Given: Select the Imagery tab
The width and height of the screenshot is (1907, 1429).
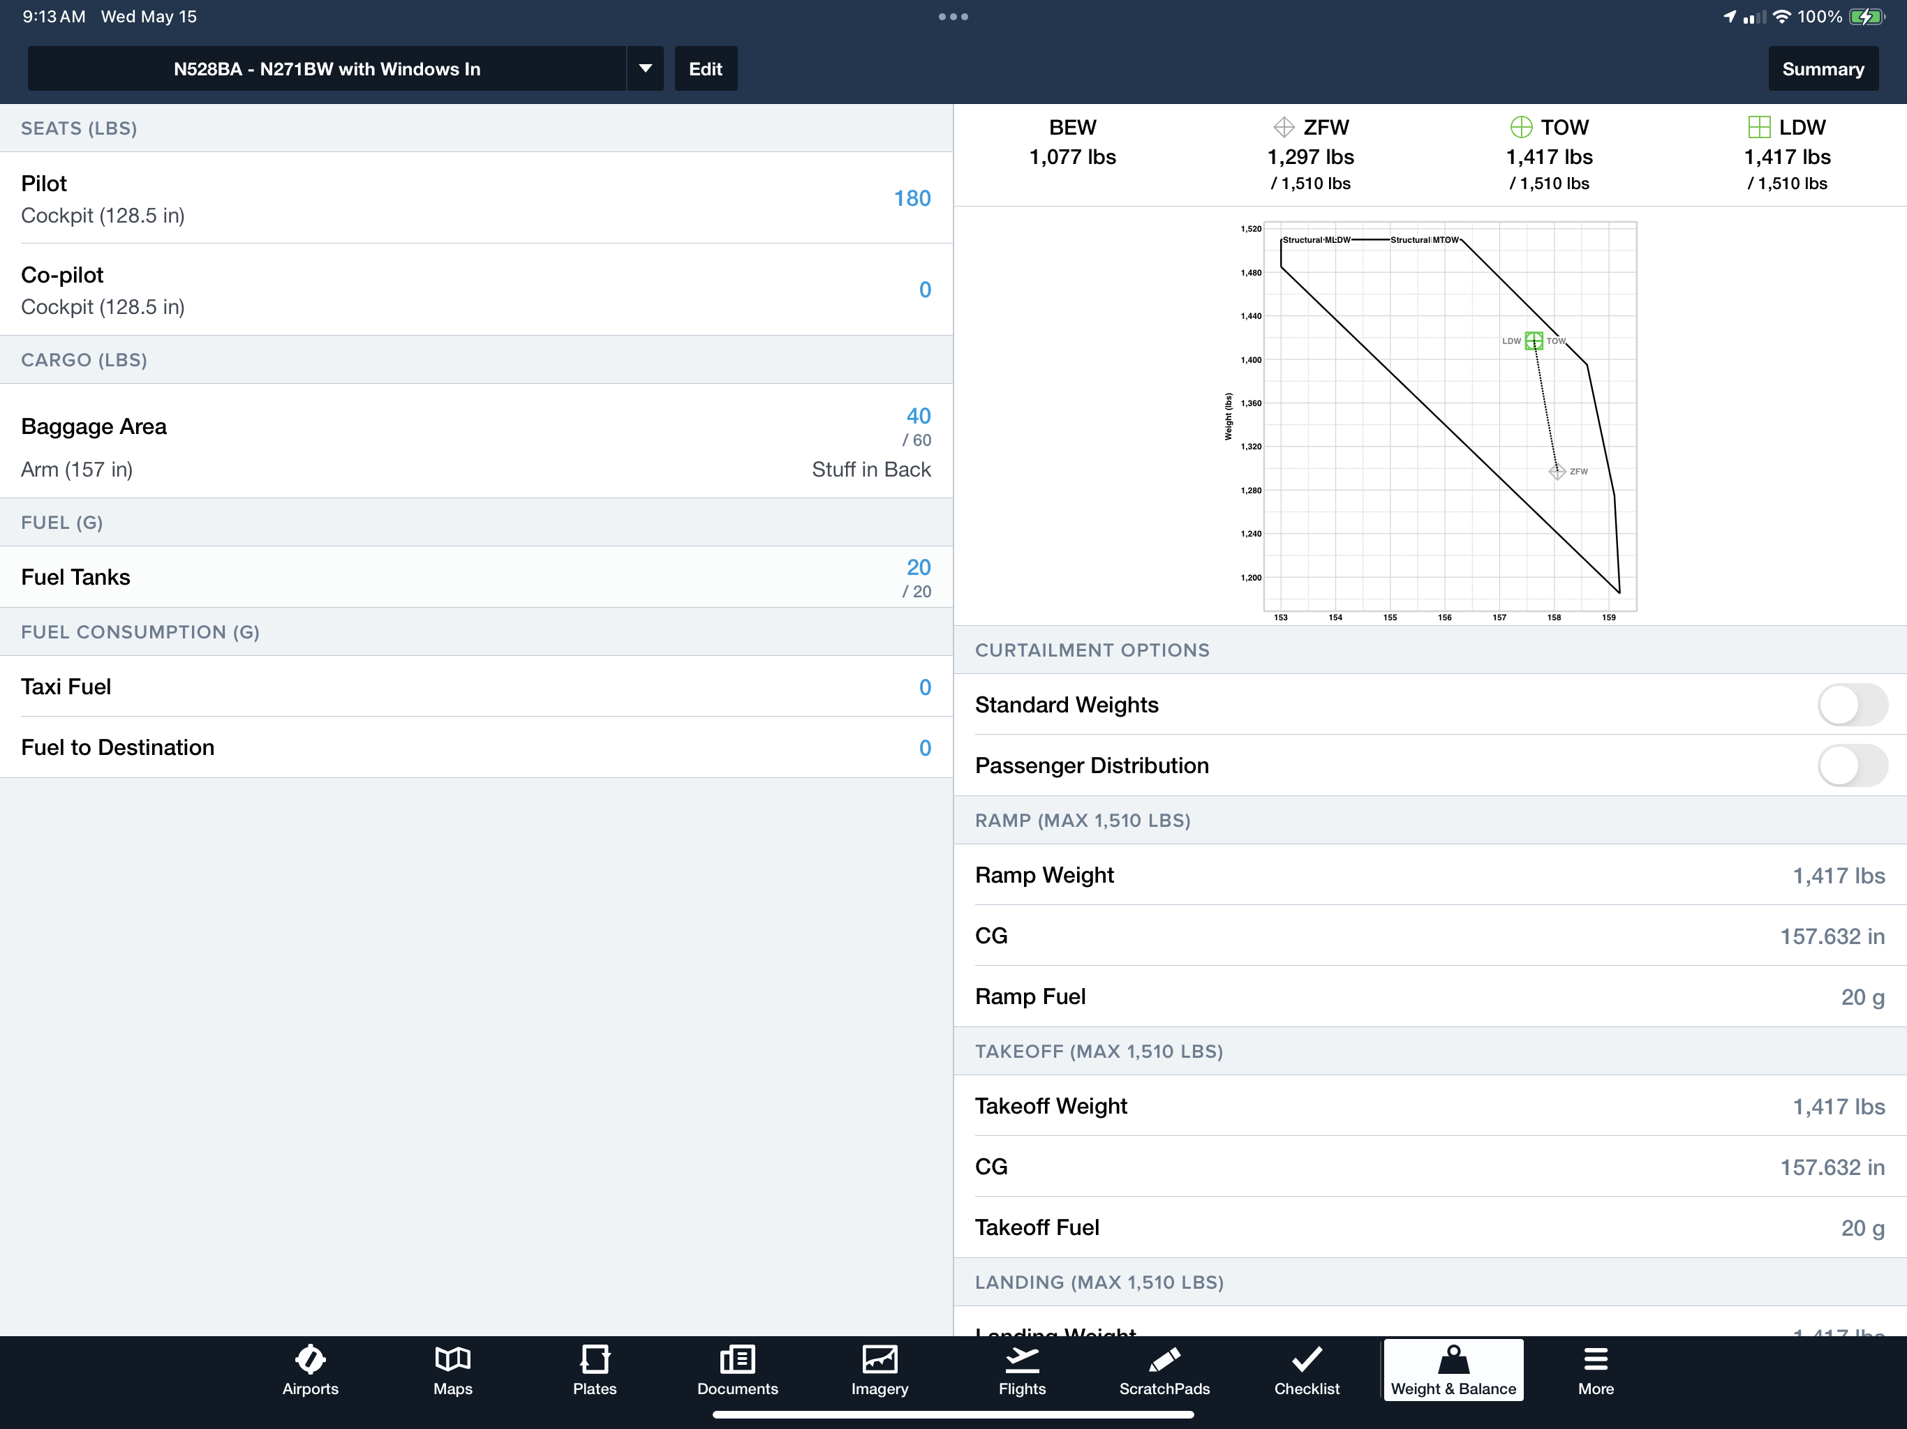Looking at the screenshot, I should click(880, 1369).
